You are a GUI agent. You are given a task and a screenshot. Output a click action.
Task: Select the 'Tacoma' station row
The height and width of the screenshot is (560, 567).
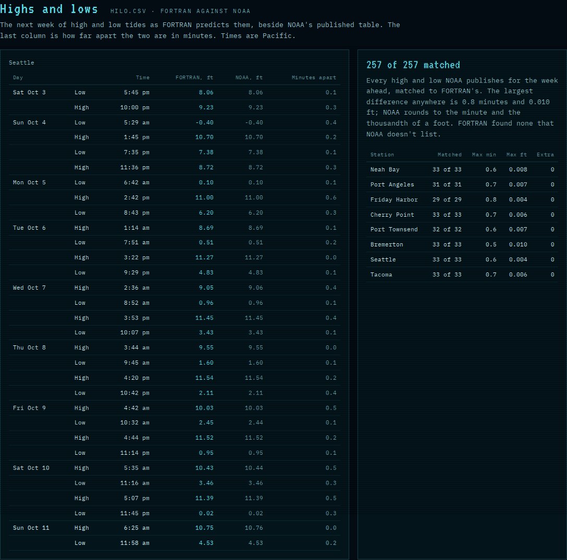pyautogui.click(x=462, y=275)
